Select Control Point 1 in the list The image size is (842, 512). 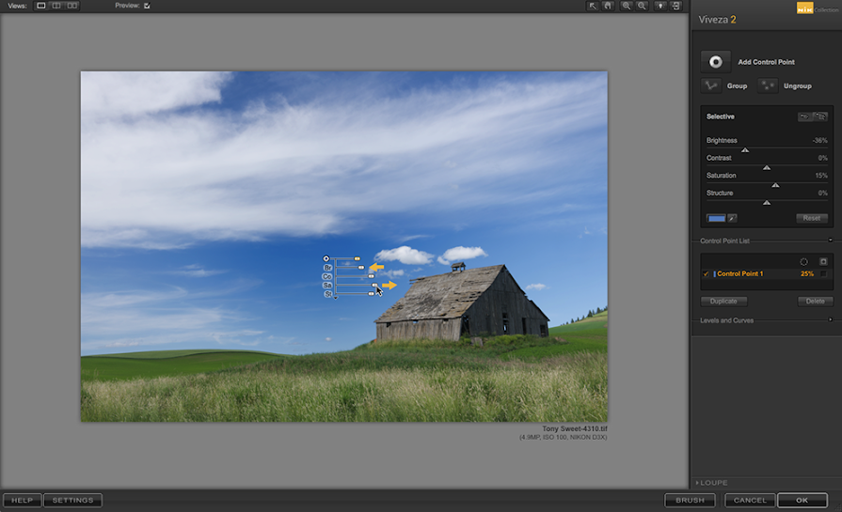click(x=740, y=274)
